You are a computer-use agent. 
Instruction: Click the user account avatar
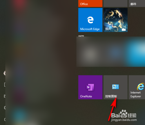(x=4, y=73)
